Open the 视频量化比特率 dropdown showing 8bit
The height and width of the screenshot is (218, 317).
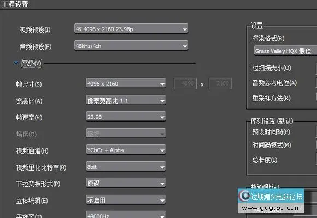pyautogui.click(x=126, y=167)
